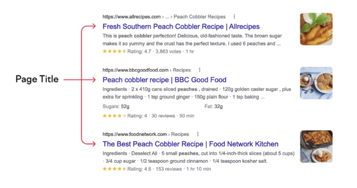The height and width of the screenshot is (188, 357).
Task: Click the https://www.bbcgoodfood.com URL text
Action: (x=135, y=70)
